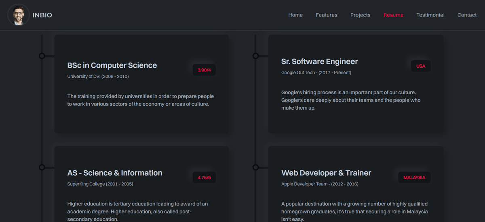Click the USA location badge
Viewport: 485px width, 222px height.
421,66
